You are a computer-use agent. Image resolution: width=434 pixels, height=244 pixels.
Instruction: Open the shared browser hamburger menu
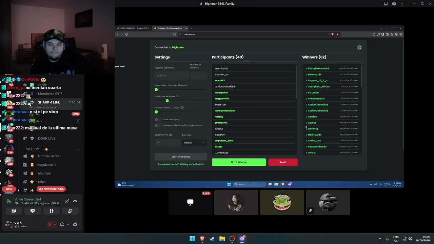coord(401,34)
